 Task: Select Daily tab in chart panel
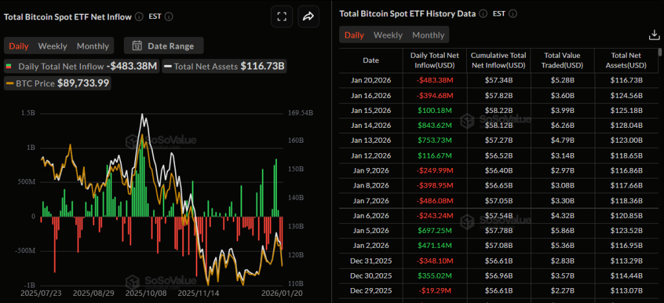point(18,45)
